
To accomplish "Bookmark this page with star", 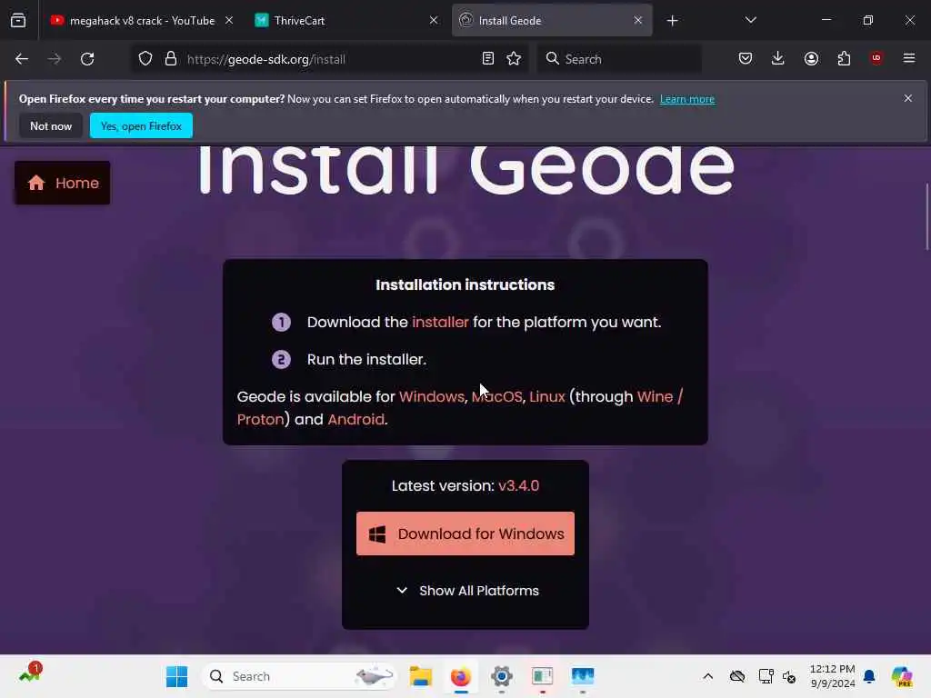I will point(514,59).
